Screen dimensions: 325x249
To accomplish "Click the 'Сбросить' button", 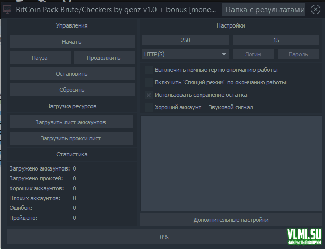I will tap(71, 90).
